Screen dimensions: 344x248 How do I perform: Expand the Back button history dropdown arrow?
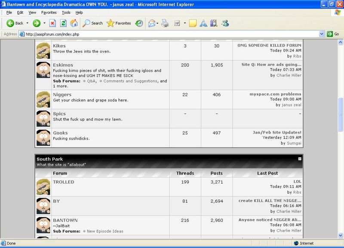(x=28, y=23)
